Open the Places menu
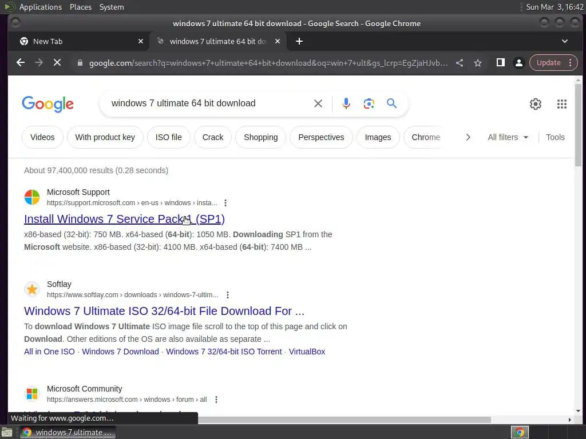This screenshot has height=439, width=586. point(81,7)
